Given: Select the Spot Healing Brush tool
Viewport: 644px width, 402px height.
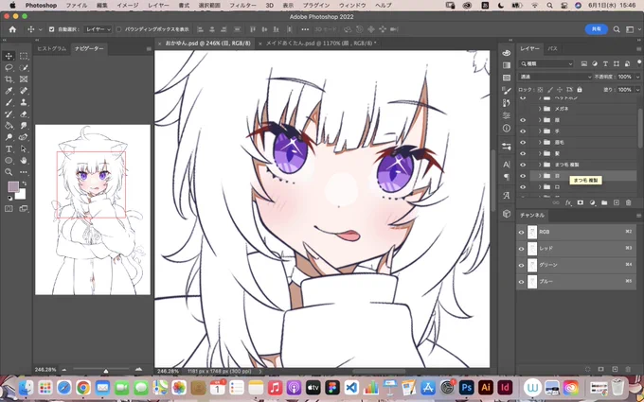Looking at the screenshot, I should [x=24, y=91].
